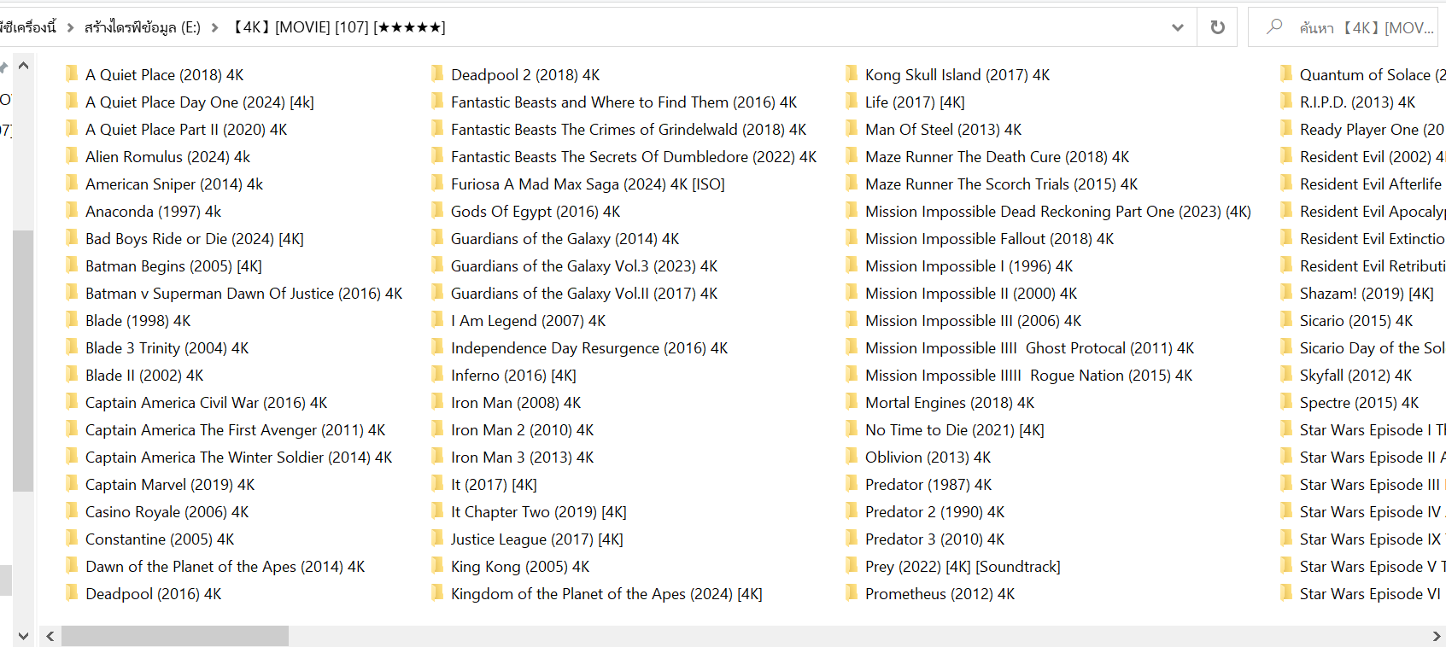Select "Guardians of the Galaxy Vol.3 (2023) 4K"
1446x647 pixels.
pyautogui.click(x=584, y=266)
